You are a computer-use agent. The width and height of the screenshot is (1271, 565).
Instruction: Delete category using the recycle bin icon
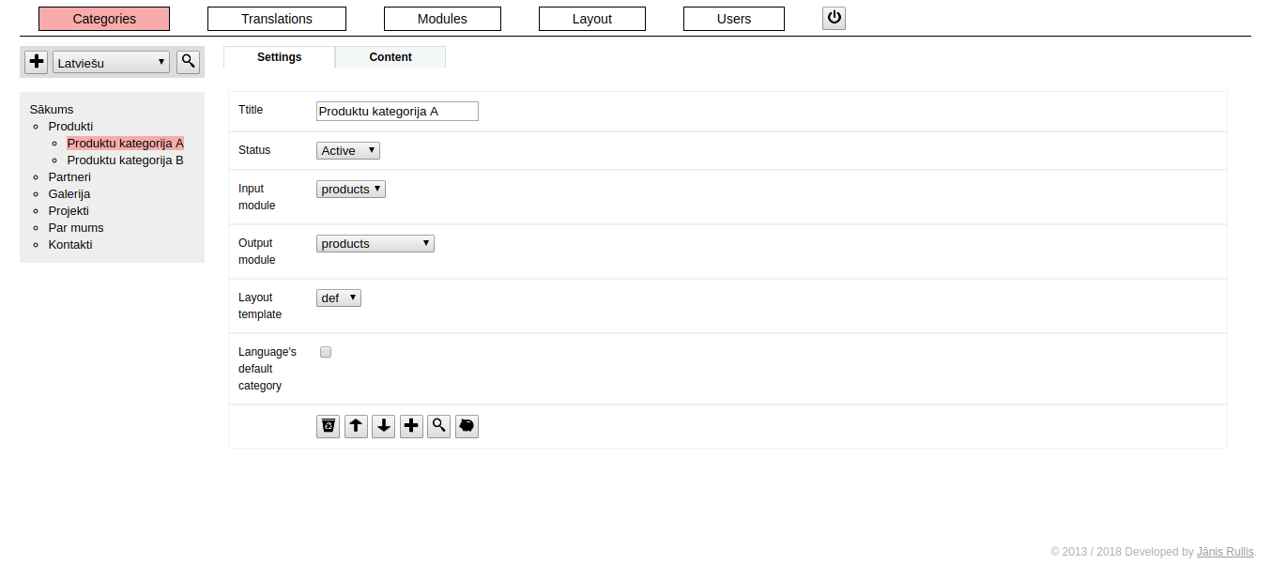click(x=328, y=426)
